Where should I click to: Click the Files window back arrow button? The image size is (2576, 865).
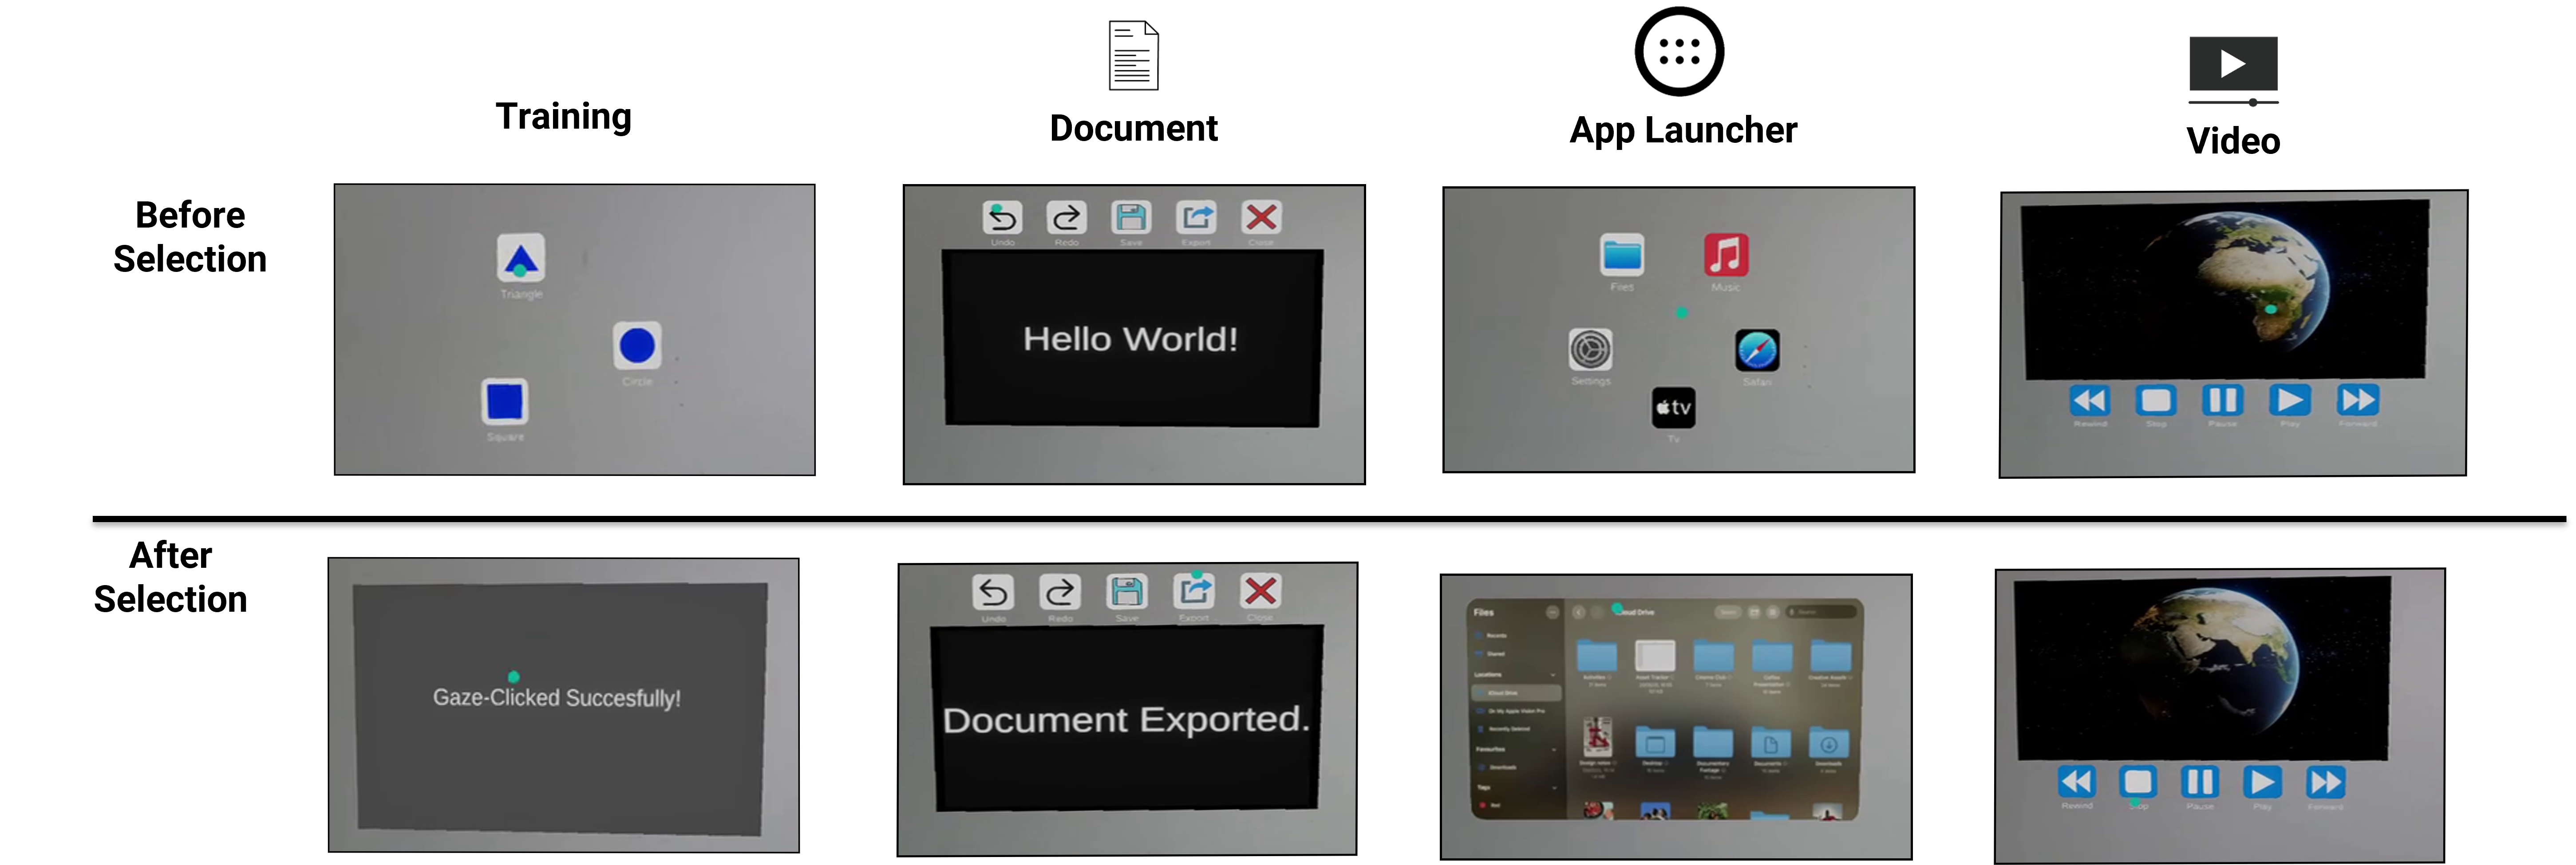pyautogui.click(x=1579, y=612)
